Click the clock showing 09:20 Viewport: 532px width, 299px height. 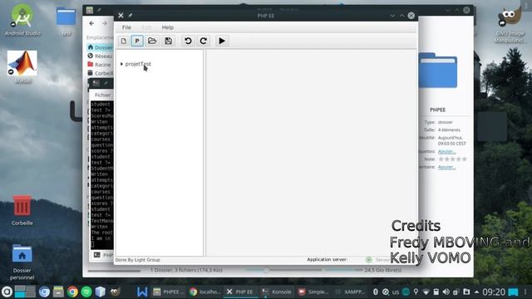(x=494, y=292)
